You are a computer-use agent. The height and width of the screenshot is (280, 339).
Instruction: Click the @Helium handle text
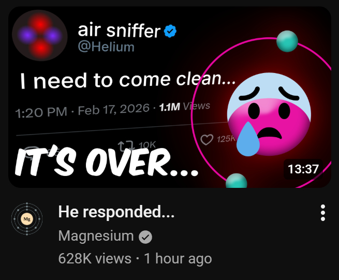[x=106, y=47]
